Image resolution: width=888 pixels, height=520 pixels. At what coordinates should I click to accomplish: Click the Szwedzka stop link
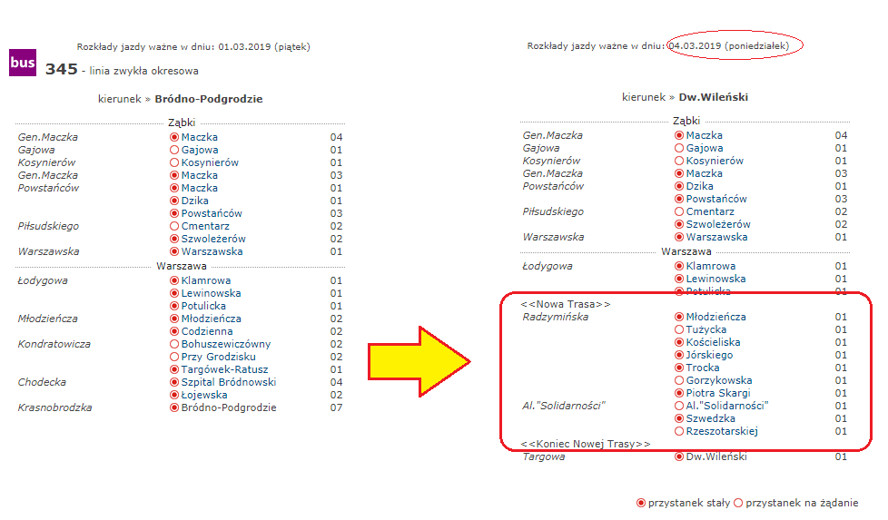(x=710, y=418)
